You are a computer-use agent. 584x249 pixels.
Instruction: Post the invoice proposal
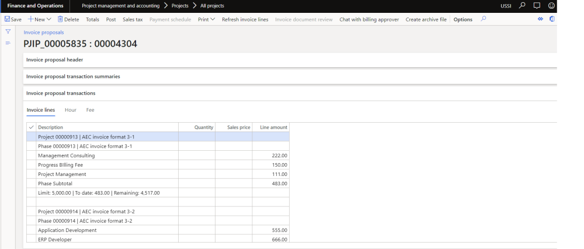tap(111, 19)
